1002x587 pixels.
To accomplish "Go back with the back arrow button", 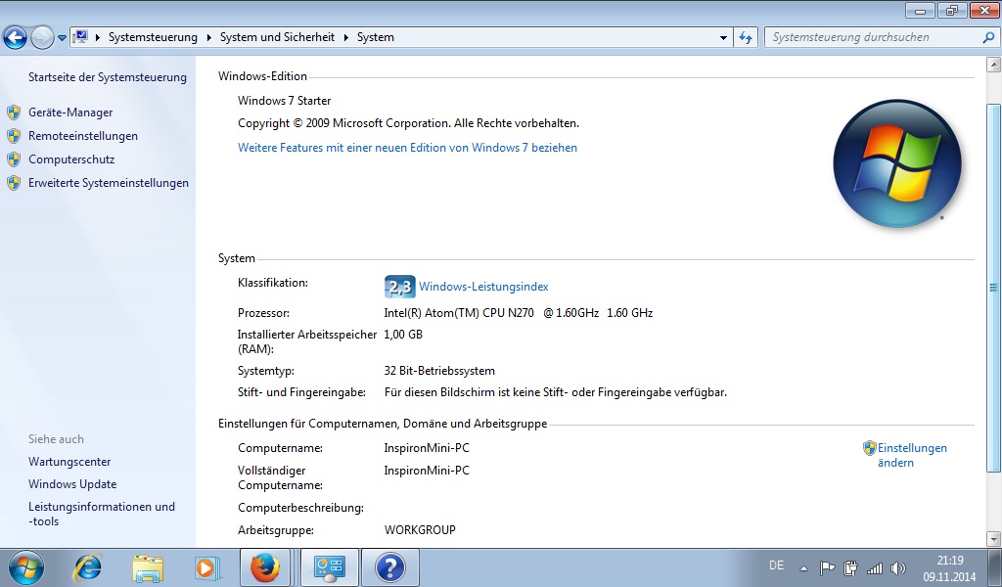I will 16,37.
